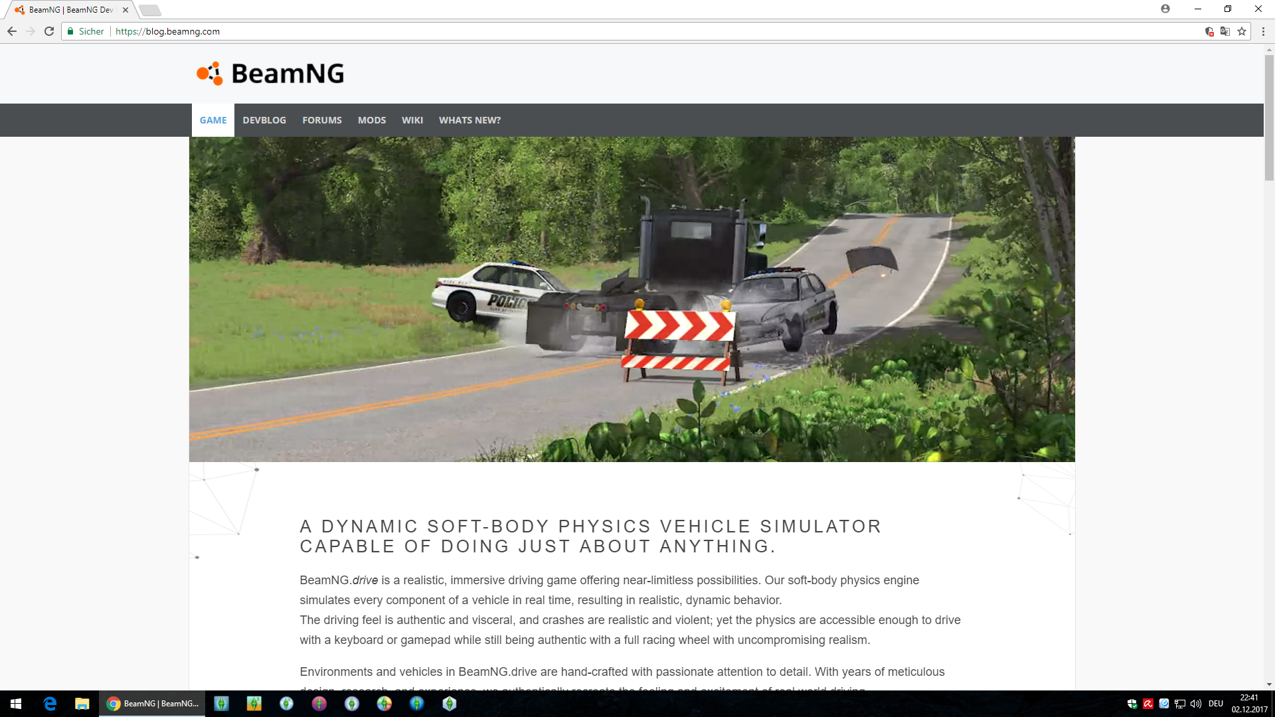This screenshot has width=1275, height=717.
Task: Open Windows Defender shield tray icon
Action: tap(1132, 704)
